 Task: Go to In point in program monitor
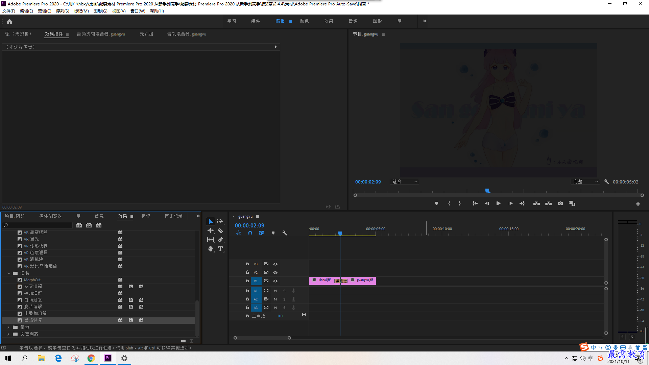475,203
